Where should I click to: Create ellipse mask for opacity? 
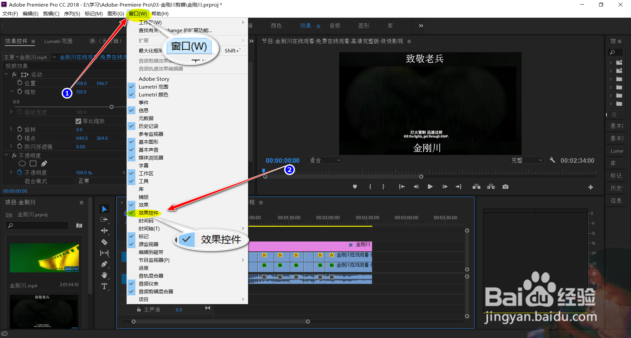[x=22, y=163]
